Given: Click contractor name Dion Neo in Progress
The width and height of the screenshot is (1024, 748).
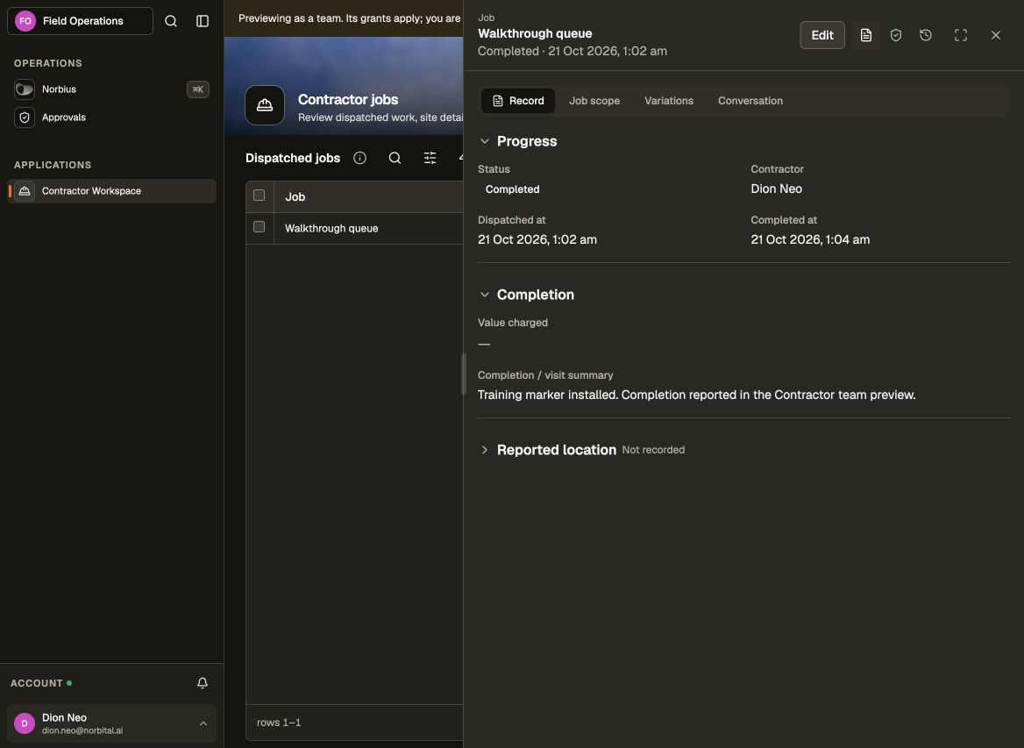Looking at the screenshot, I should [777, 189].
